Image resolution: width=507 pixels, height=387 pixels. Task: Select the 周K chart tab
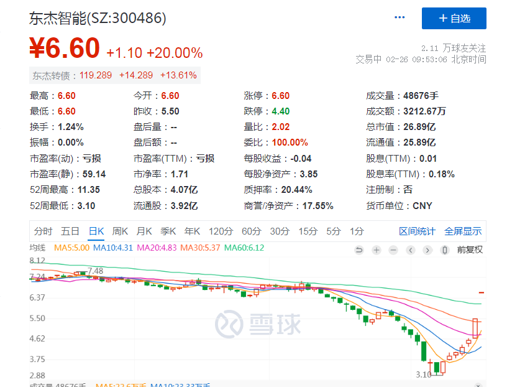click(x=120, y=231)
